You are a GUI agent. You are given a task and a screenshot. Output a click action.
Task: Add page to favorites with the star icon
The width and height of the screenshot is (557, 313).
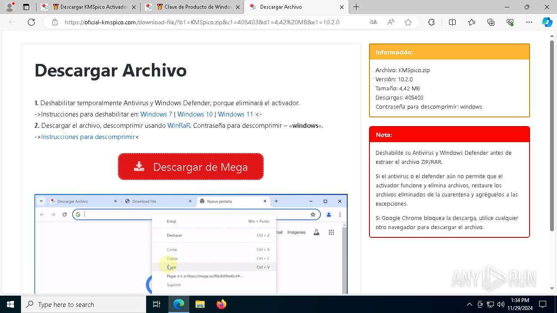coord(408,22)
